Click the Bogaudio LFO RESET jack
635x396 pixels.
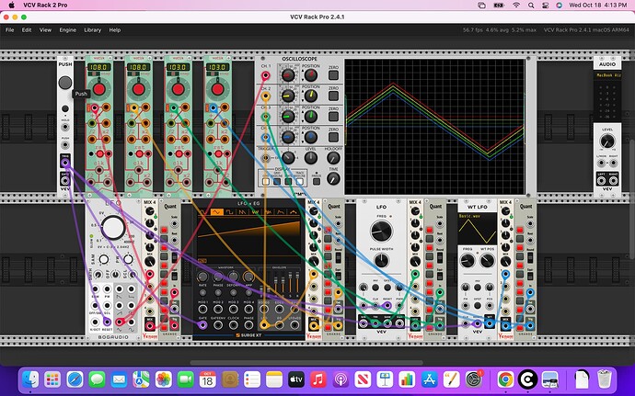pyautogui.click(x=107, y=322)
